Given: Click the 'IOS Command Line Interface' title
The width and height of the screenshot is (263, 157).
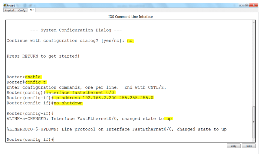Looking at the screenshot, I should [130, 17].
